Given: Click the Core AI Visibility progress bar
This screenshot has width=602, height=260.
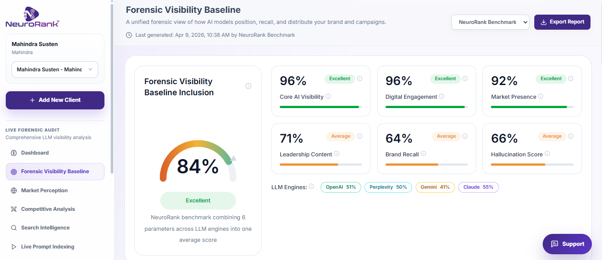Looking at the screenshot, I should (321, 107).
